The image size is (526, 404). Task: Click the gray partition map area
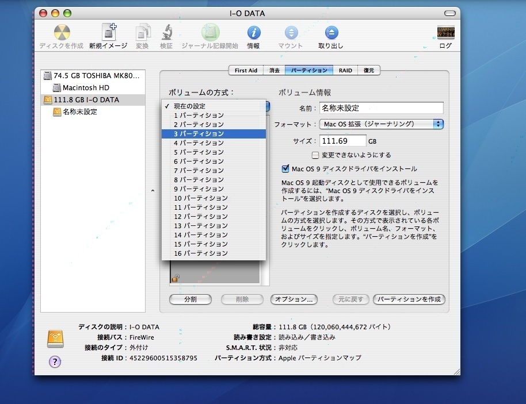[215, 272]
